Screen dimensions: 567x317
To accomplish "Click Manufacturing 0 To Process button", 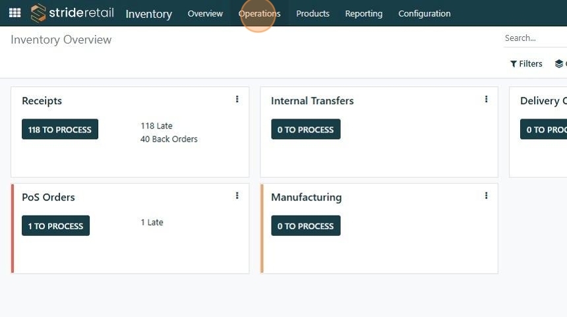I will coord(306,225).
